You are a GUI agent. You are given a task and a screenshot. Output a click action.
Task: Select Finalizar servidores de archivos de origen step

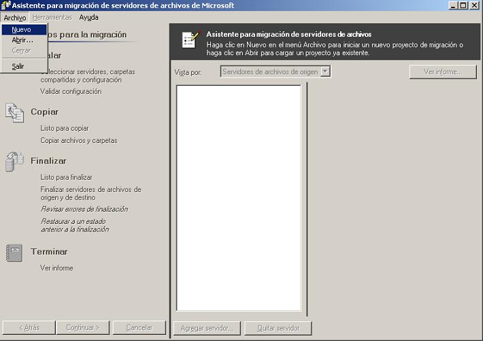tap(91, 193)
